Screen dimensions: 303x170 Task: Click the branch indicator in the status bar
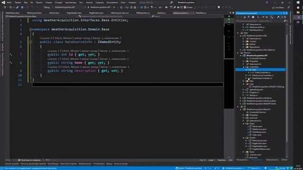(x=254, y=168)
